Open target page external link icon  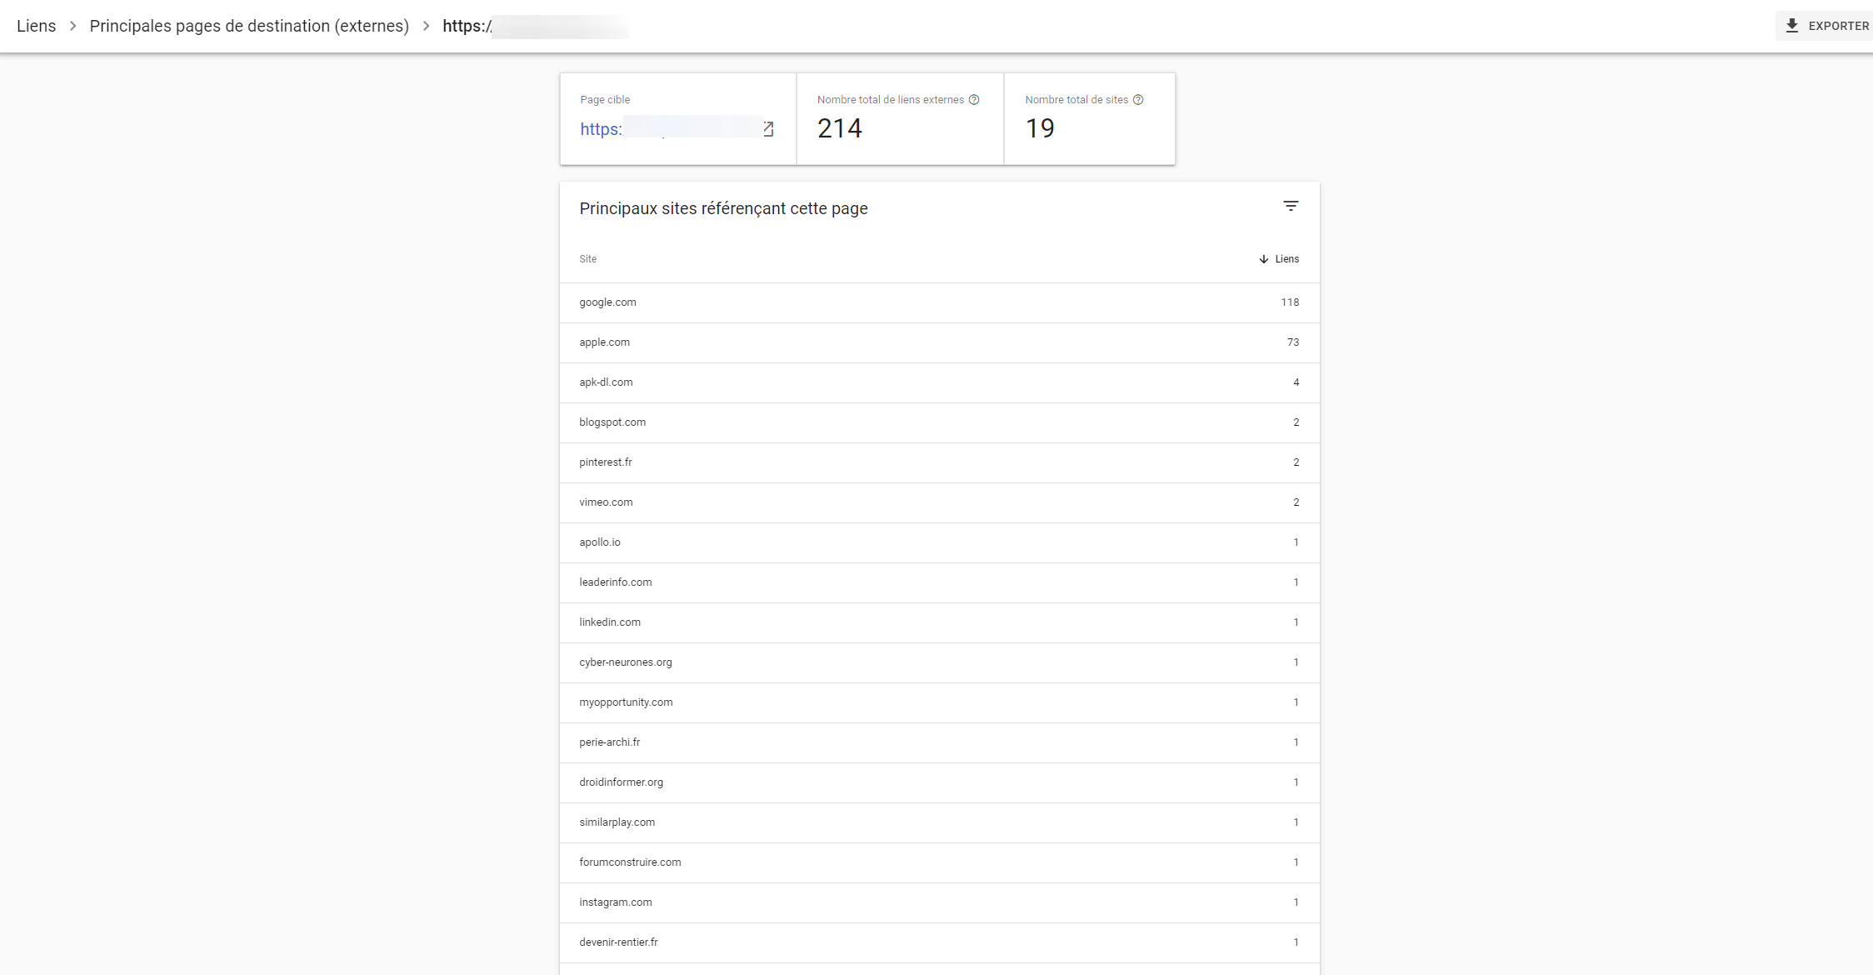coord(768,129)
